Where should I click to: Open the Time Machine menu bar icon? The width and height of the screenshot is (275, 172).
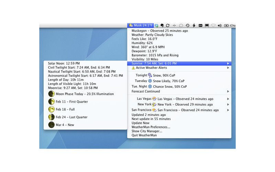(187, 25)
